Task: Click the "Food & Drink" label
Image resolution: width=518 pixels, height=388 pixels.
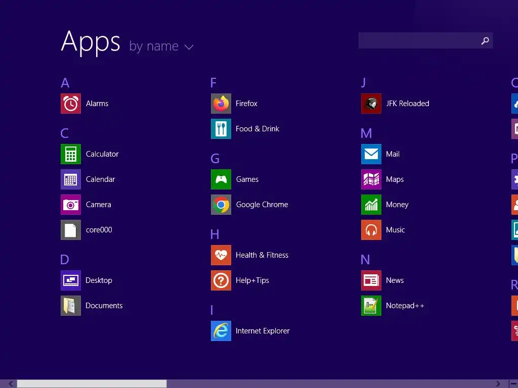Action: tap(257, 129)
